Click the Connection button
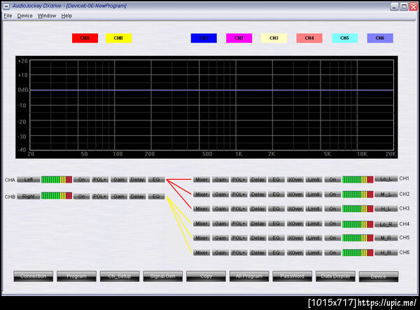 (x=34, y=276)
